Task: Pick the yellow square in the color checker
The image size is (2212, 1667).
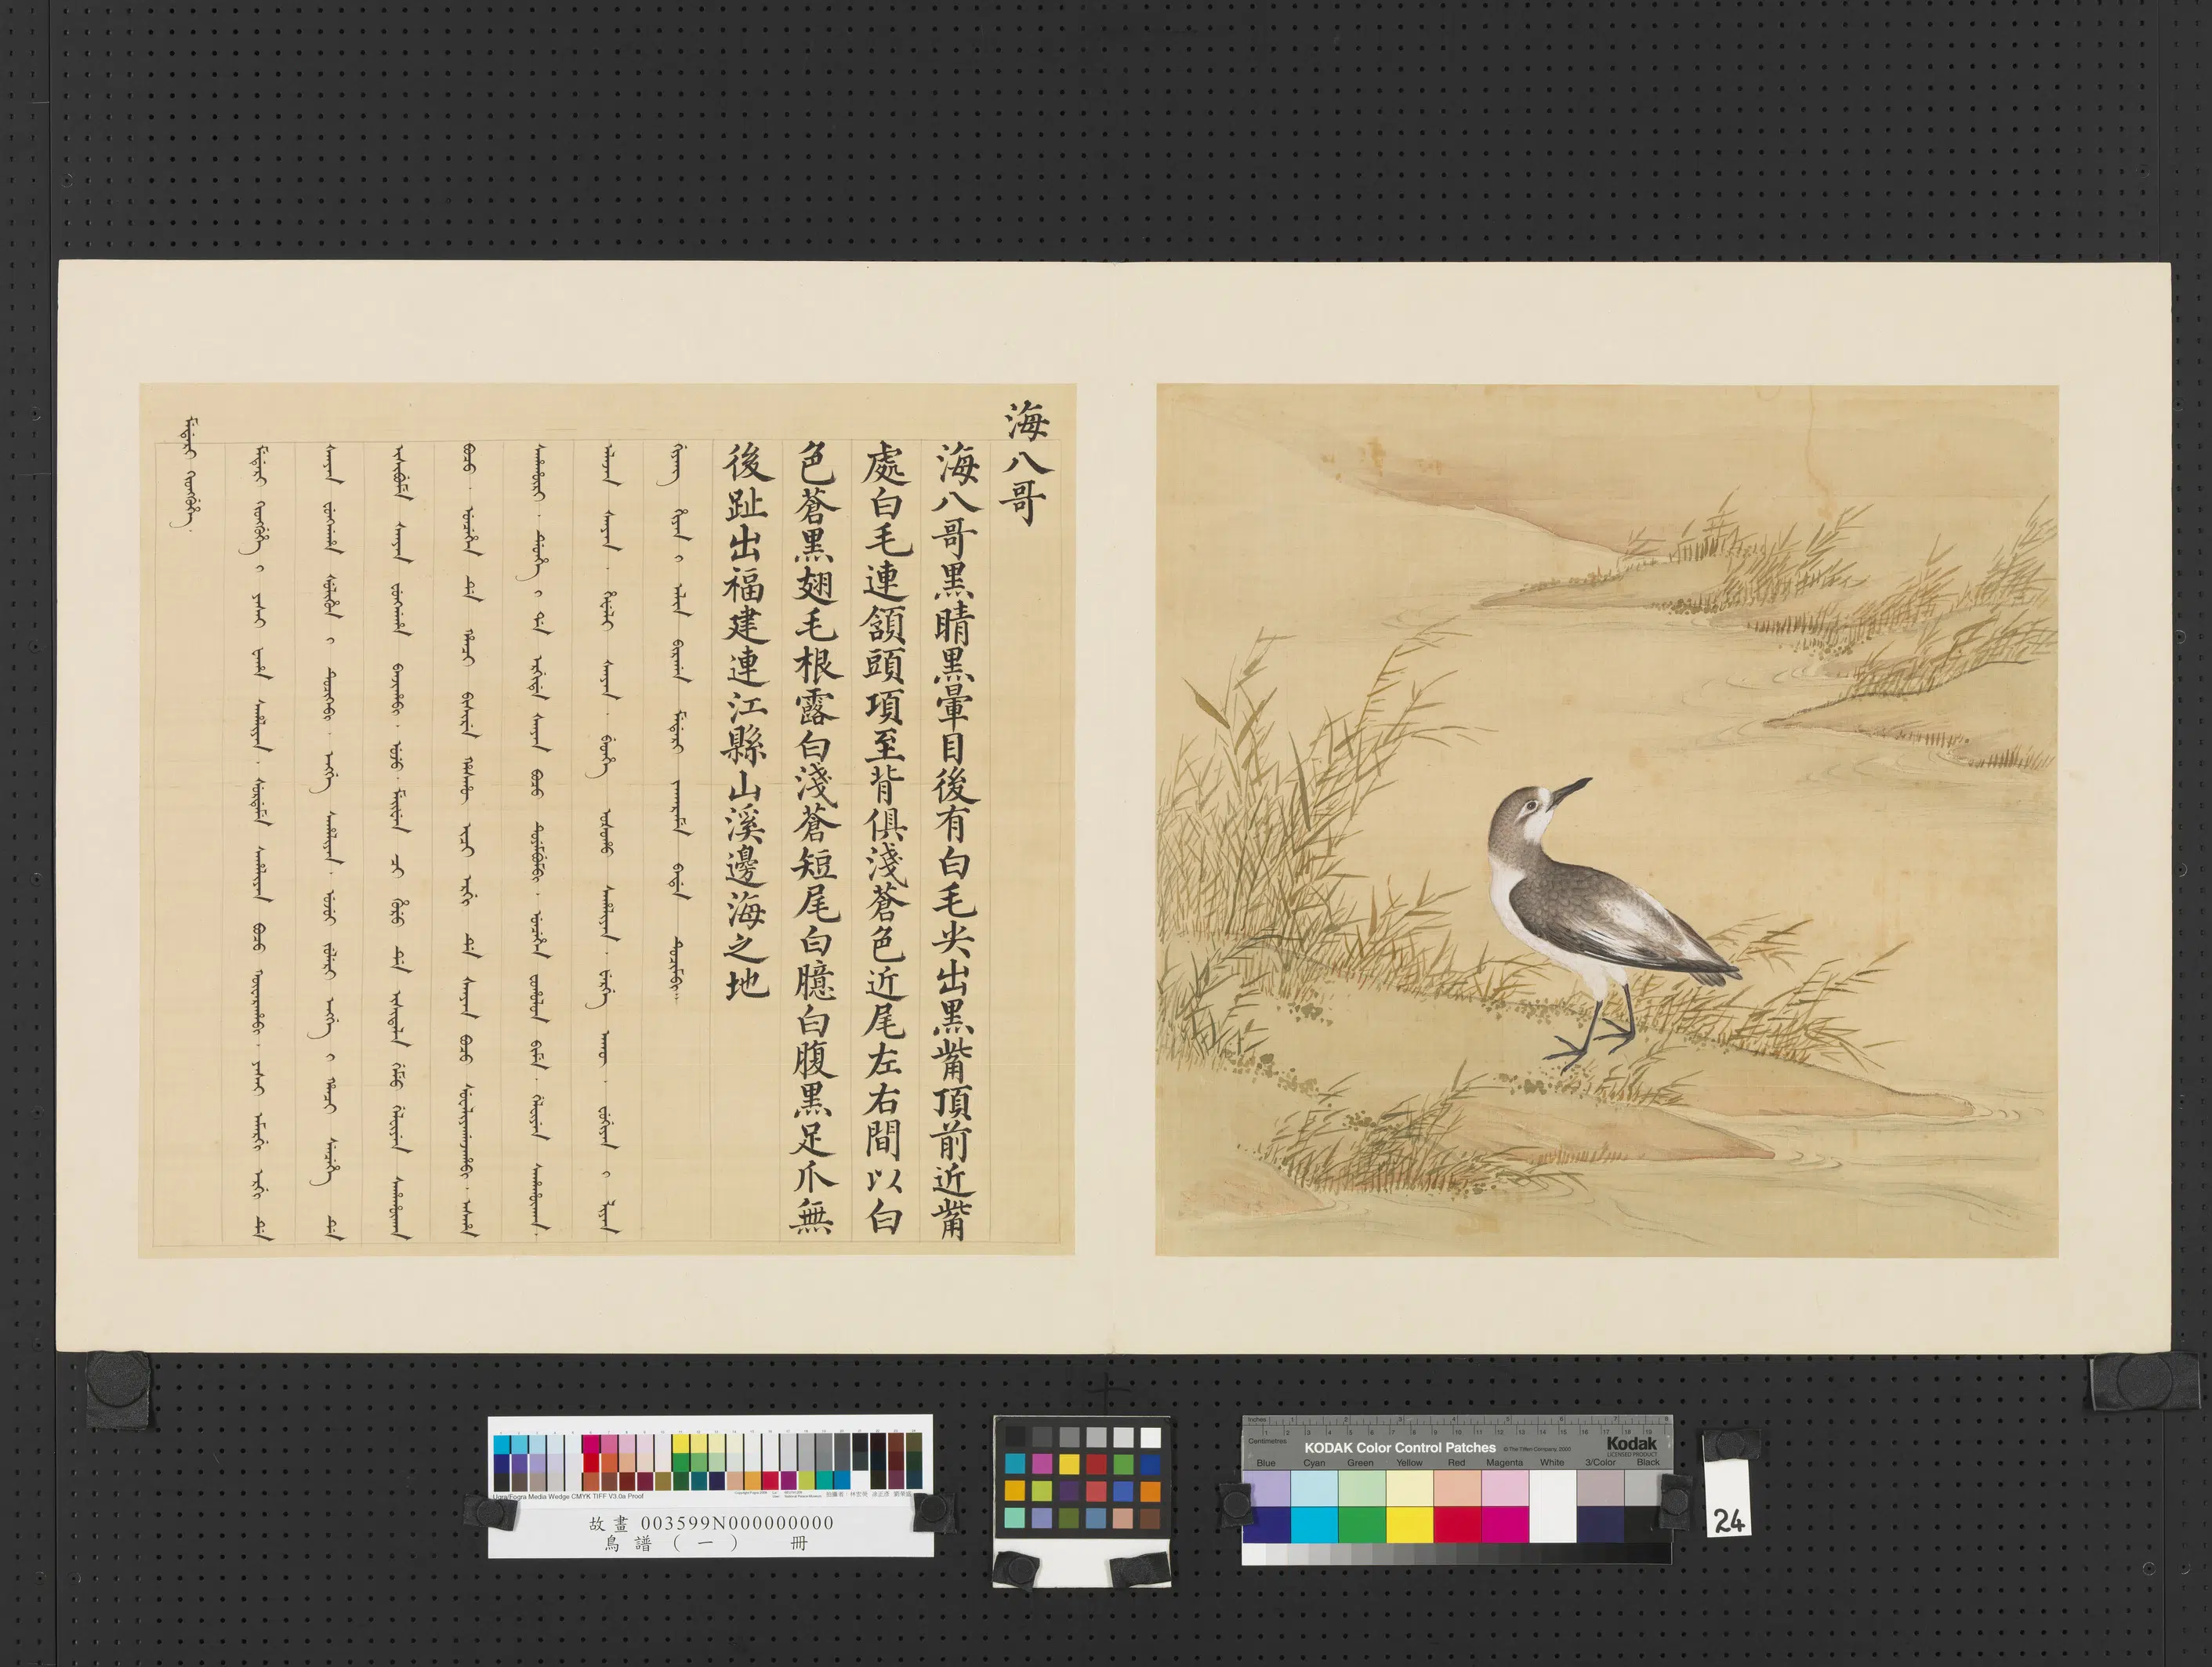Action: 1070,1464
